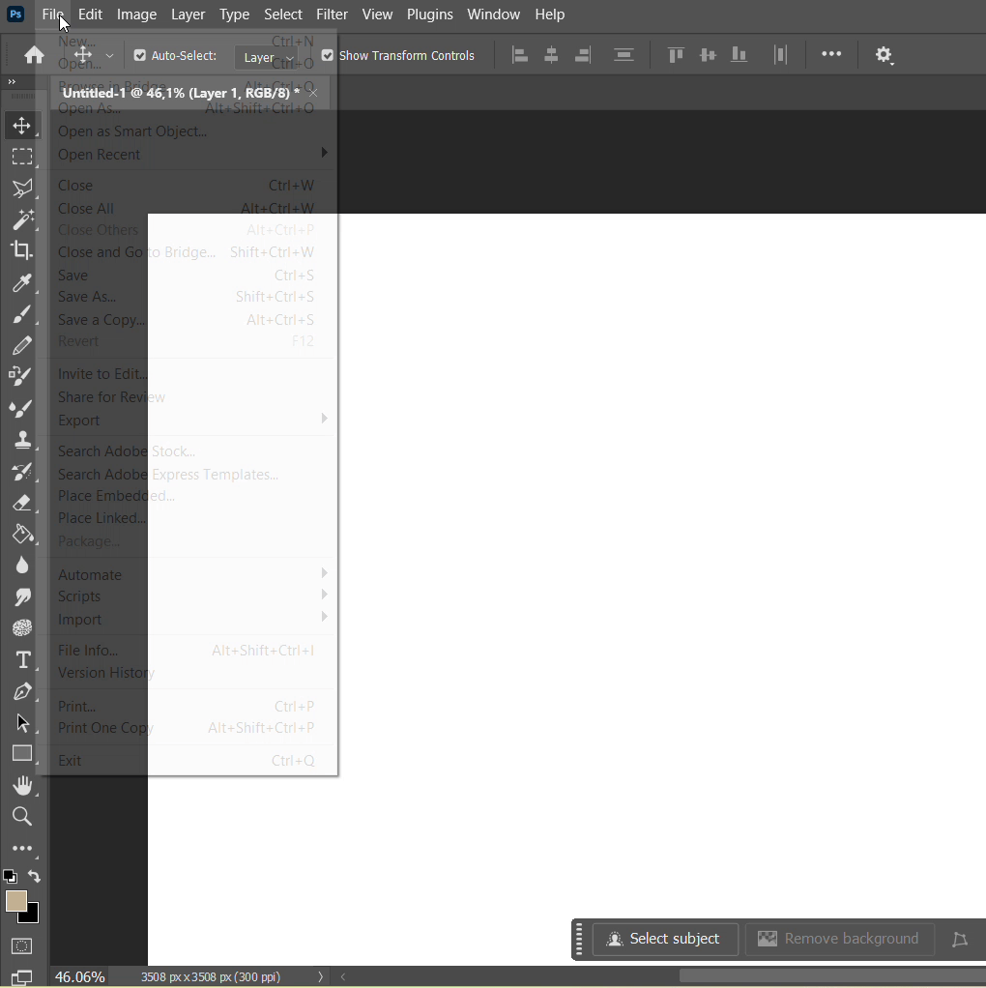Viewport: 986px width, 988px height.
Task: Click the contextual task bar grip handle
Action: (579, 939)
